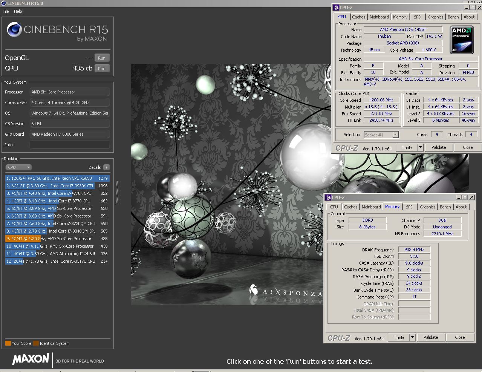Click DRAM Frequency value 903.4 MHz
The image size is (482, 372).
point(414,250)
